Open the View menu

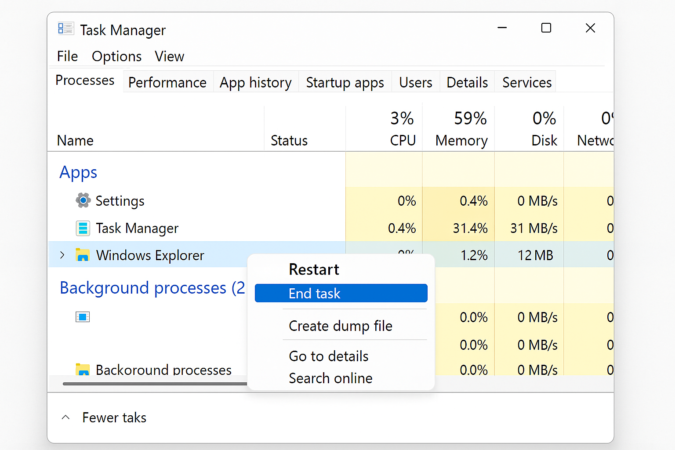coord(169,56)
